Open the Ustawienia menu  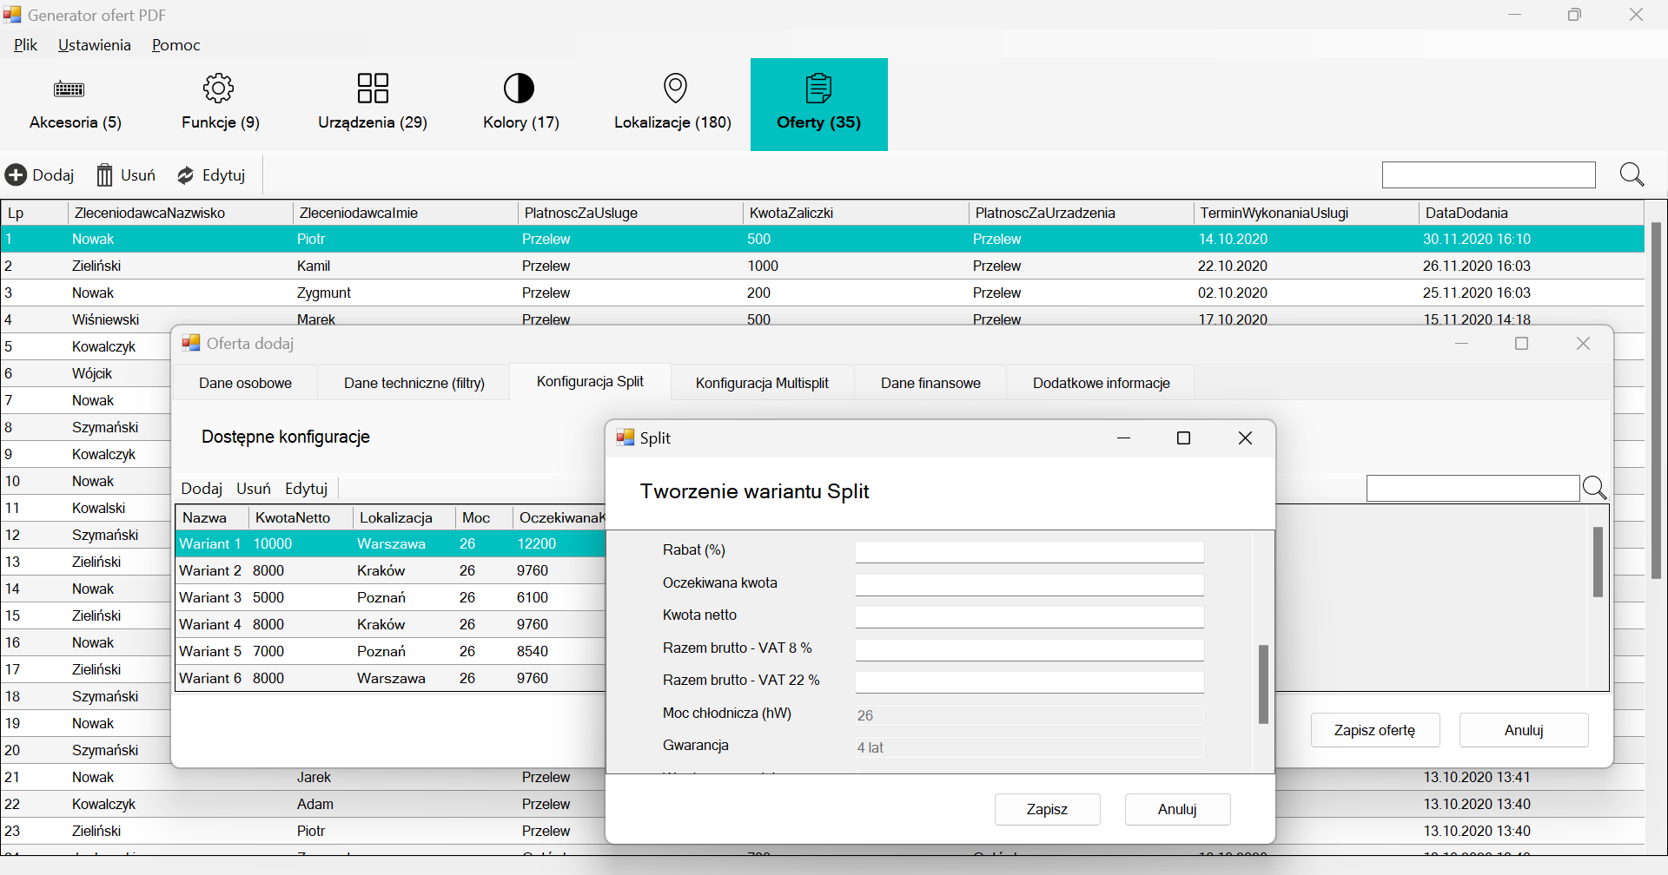pyautogui.click(x=95, y=45)
